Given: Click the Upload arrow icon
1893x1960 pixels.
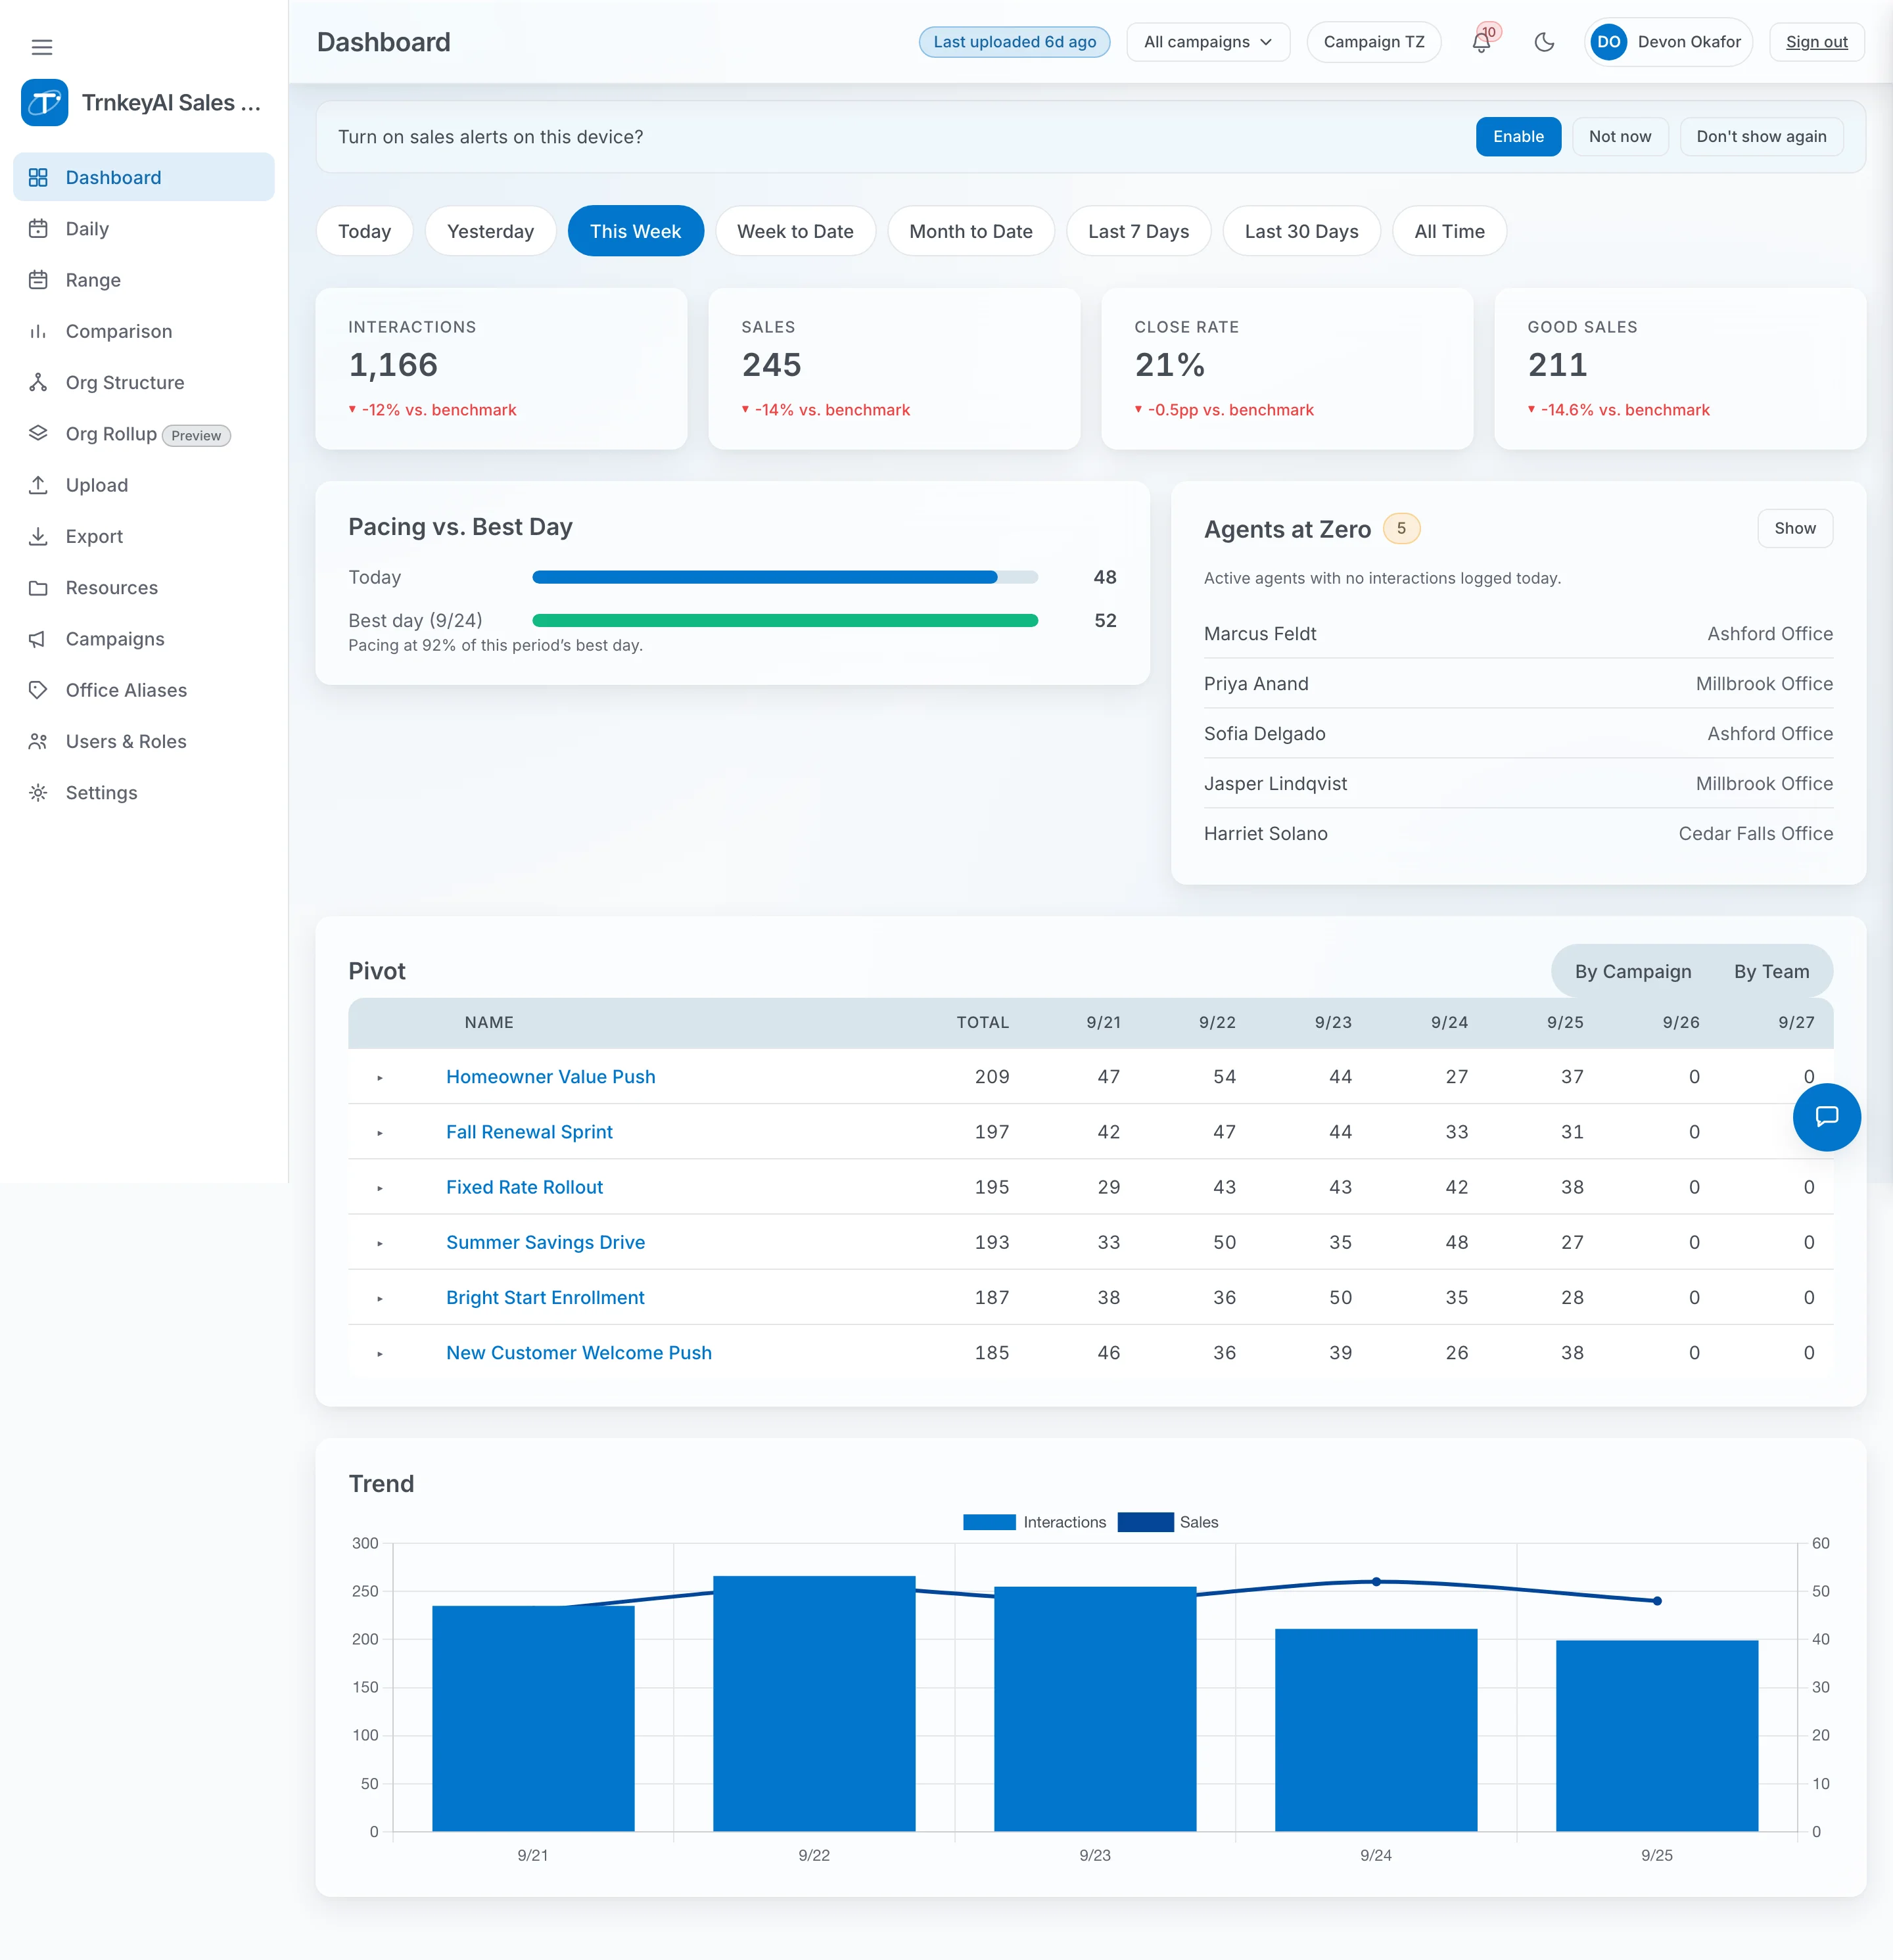Looking at the screenshot, I should (x=38, y=485).
